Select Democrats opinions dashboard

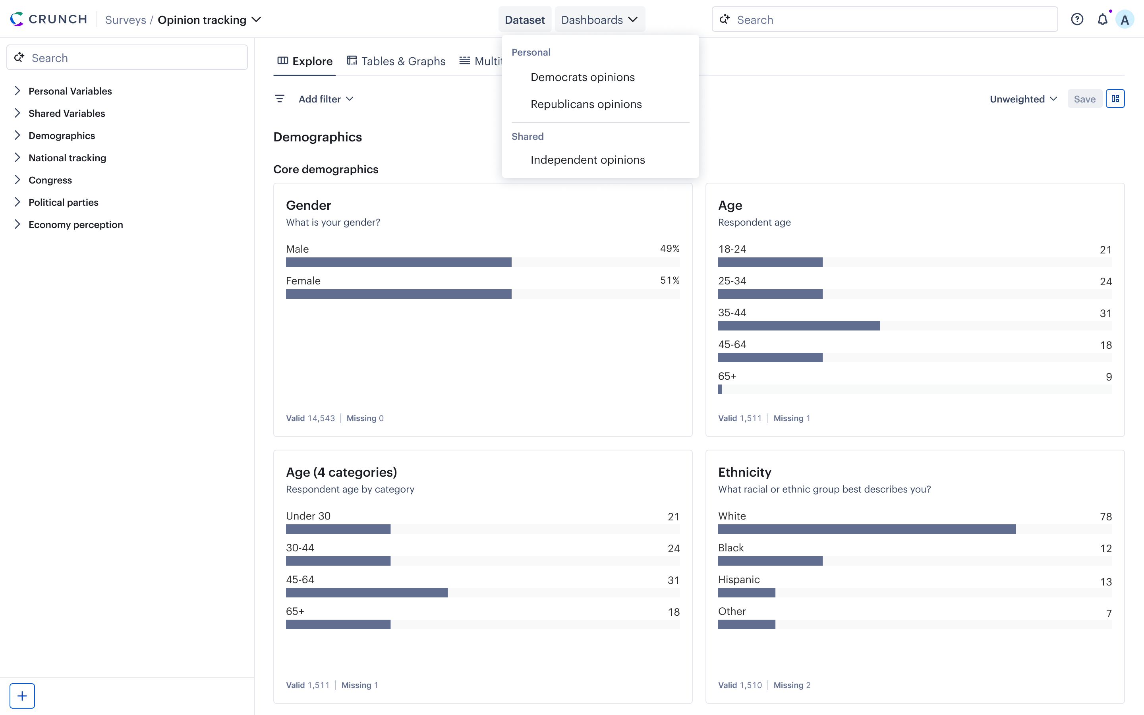pyautogui.click(x=582, y=77)
